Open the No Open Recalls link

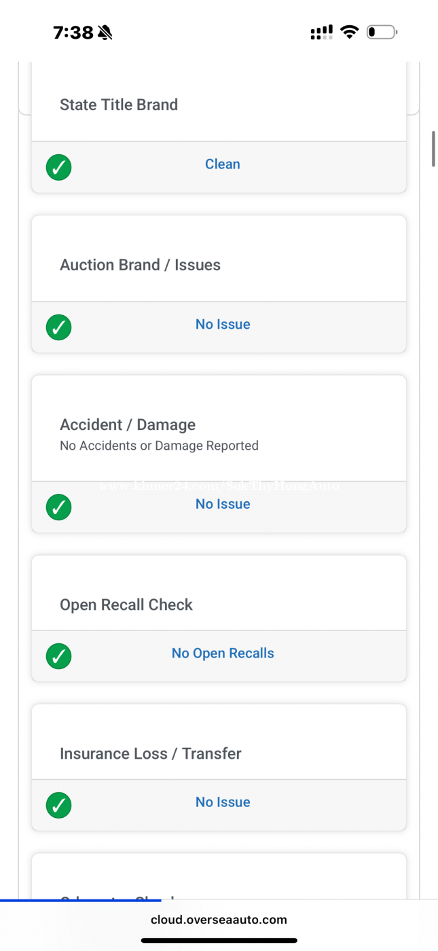tap(223, 653)
